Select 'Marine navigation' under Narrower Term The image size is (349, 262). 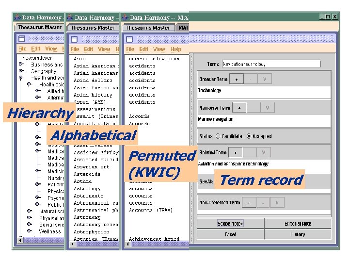(216, 119)
